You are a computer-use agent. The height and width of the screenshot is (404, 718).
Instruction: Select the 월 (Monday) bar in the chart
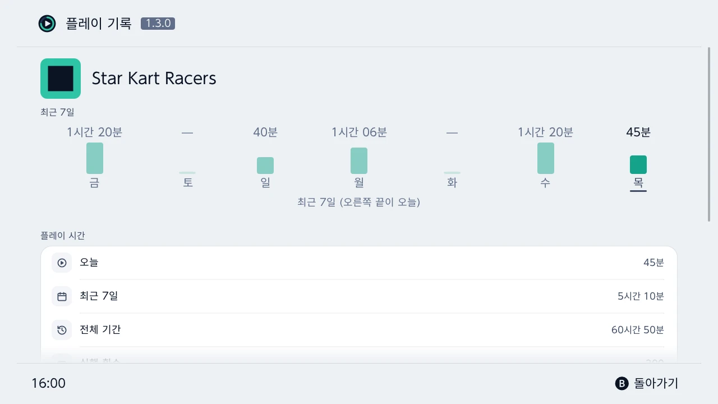(359, 160)
